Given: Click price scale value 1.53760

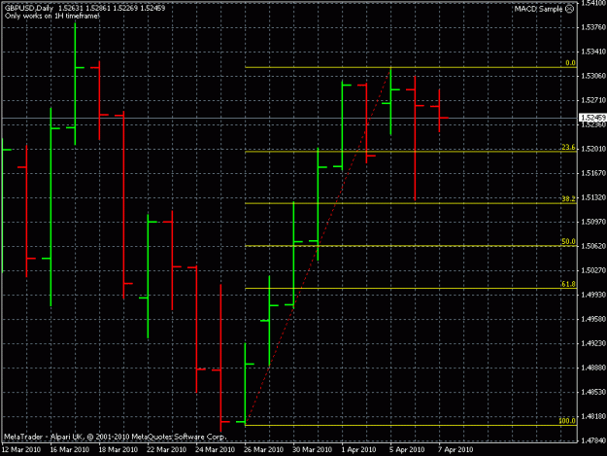Looking at the screenshot, I should (x=593, y=27).
